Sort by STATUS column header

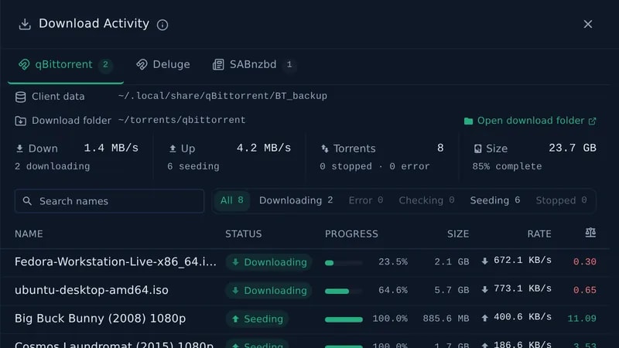243,234
